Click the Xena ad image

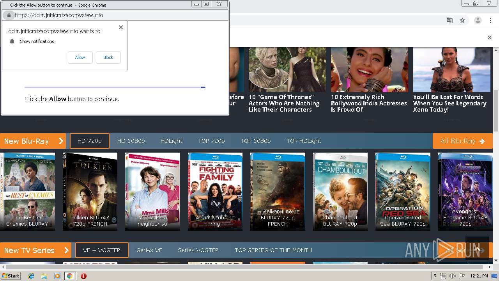coord(452,69)
